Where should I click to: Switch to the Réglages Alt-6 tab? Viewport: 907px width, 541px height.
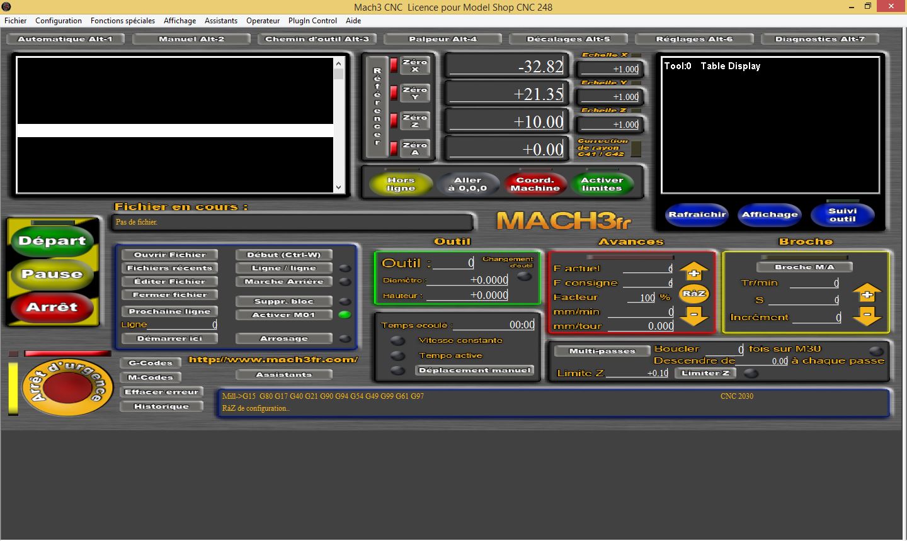coord(695,39)
